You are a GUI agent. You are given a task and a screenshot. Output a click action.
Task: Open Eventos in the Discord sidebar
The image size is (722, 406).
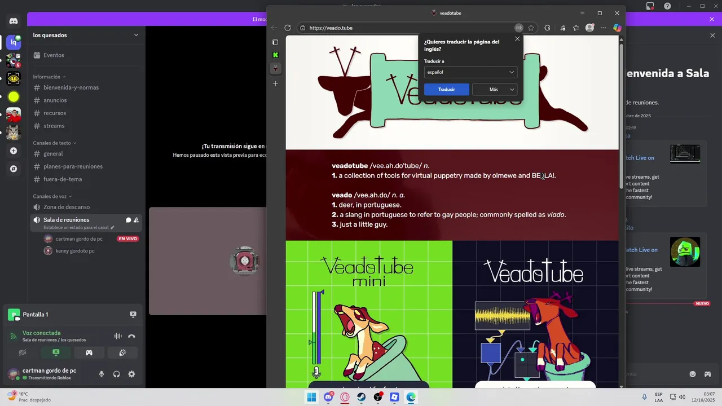pos(86,55)
